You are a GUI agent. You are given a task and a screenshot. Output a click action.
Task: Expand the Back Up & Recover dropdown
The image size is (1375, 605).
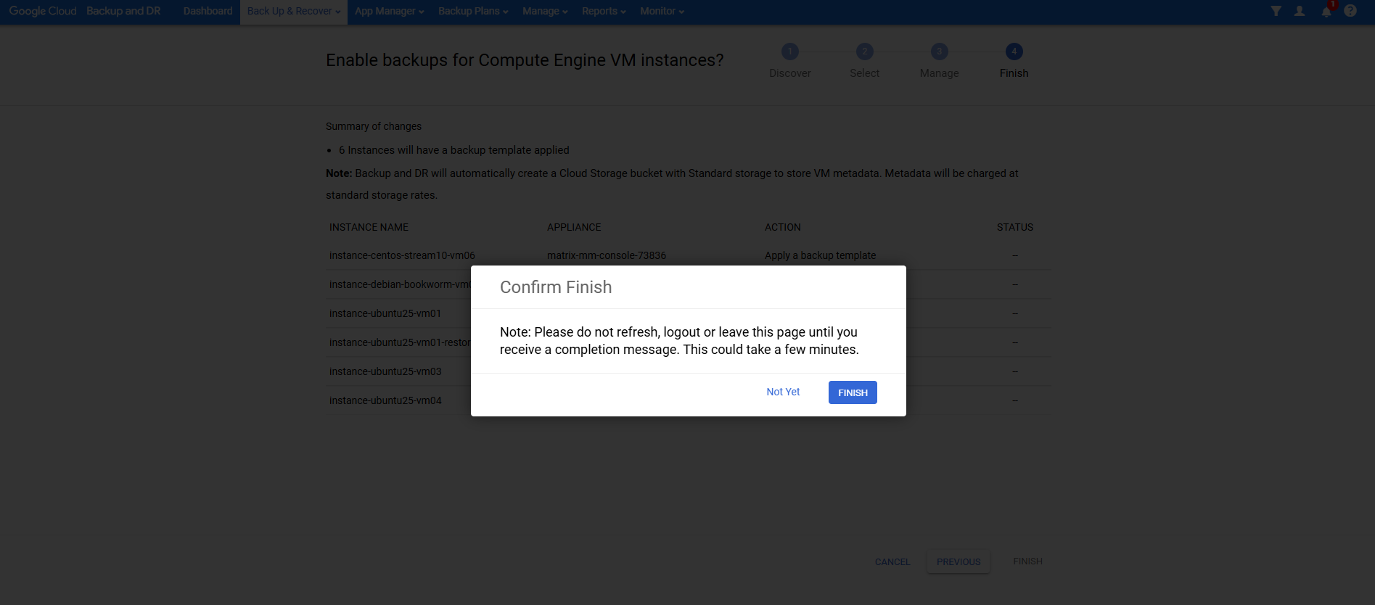tap(293, 12)
